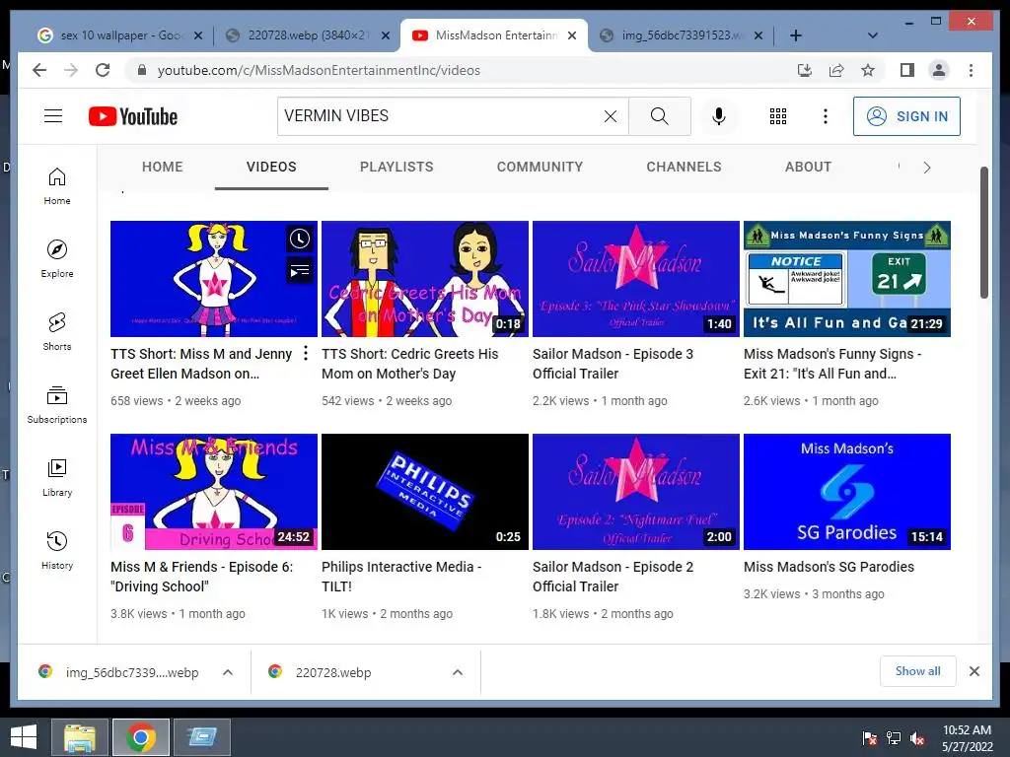Add first video to Watch Later
1010x757 pixels.
click(x=300, y=239)
